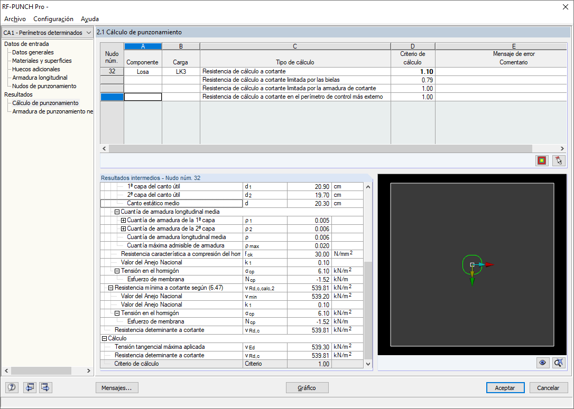Select Materiales y superficies in tree
The height and width of the screenshot is (409, 574).
42,61
